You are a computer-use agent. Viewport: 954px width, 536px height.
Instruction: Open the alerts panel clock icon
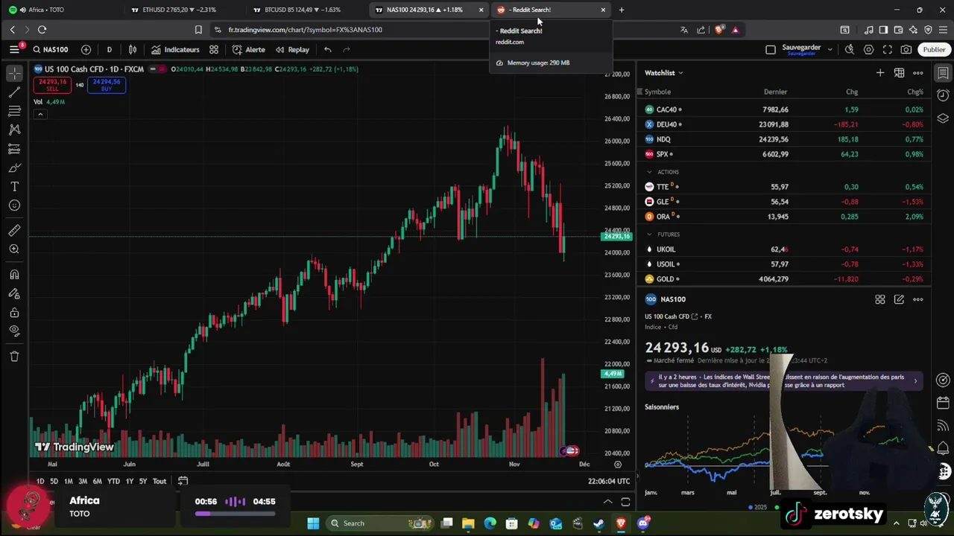[943, 95]
